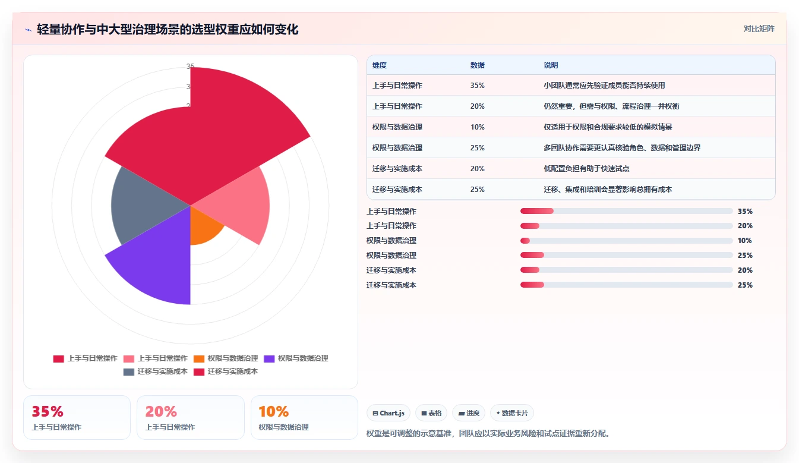
Task: Click the 说明 column header
Action: click(551, 65)
